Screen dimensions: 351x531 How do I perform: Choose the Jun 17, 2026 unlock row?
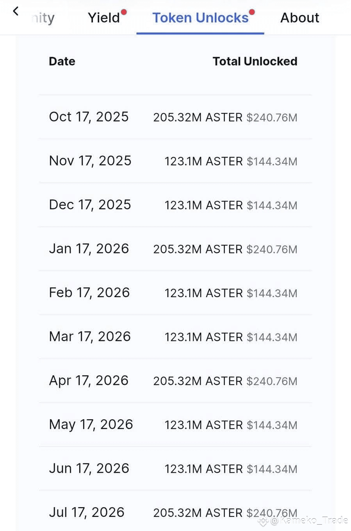click(x=175, y=468)
